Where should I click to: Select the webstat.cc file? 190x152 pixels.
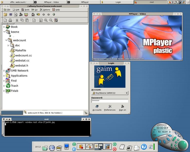[x=20, y=61]
